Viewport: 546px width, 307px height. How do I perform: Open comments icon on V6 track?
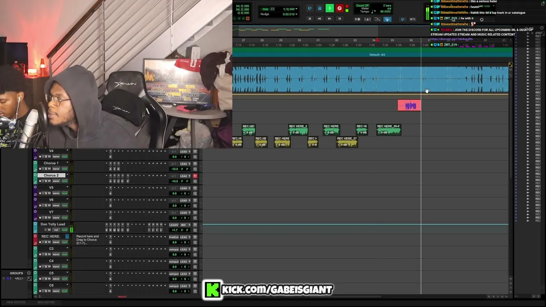(195, 206)
